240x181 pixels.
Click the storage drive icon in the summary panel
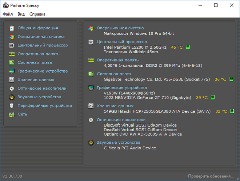(91, 106)
